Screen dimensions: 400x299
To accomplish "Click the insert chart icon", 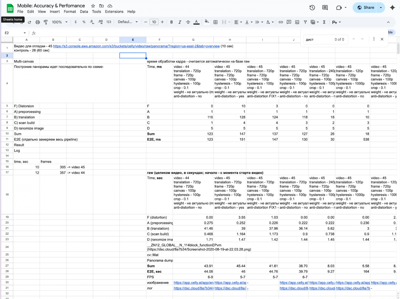I will click(297, 22).
